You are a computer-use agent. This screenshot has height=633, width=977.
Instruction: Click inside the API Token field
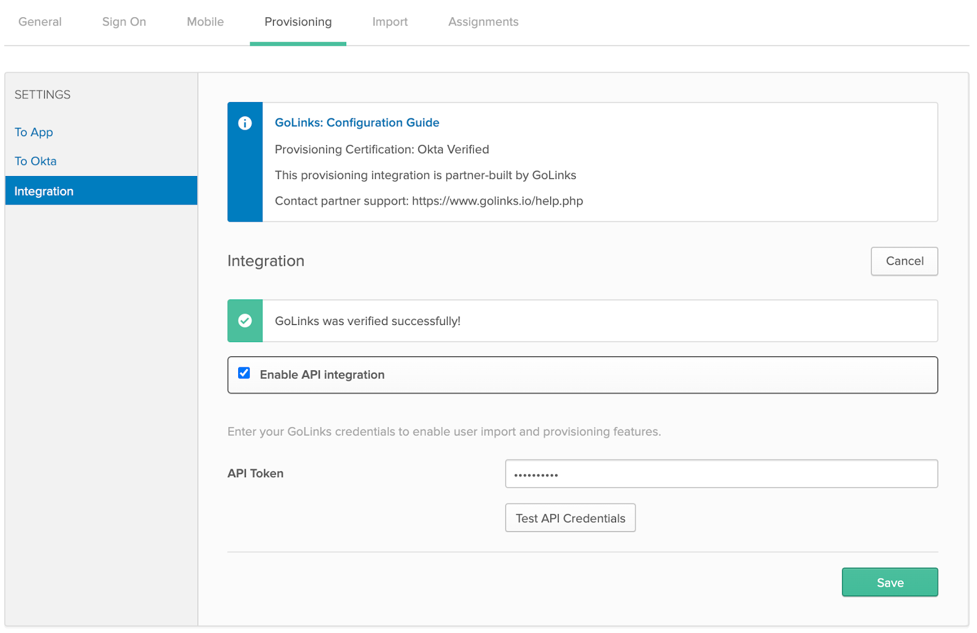click(x=721, y=473)
